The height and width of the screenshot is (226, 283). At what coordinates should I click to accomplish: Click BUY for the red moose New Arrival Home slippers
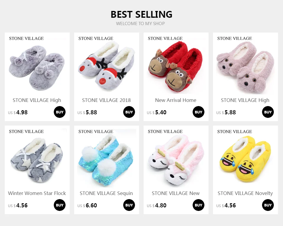[198, 112]
